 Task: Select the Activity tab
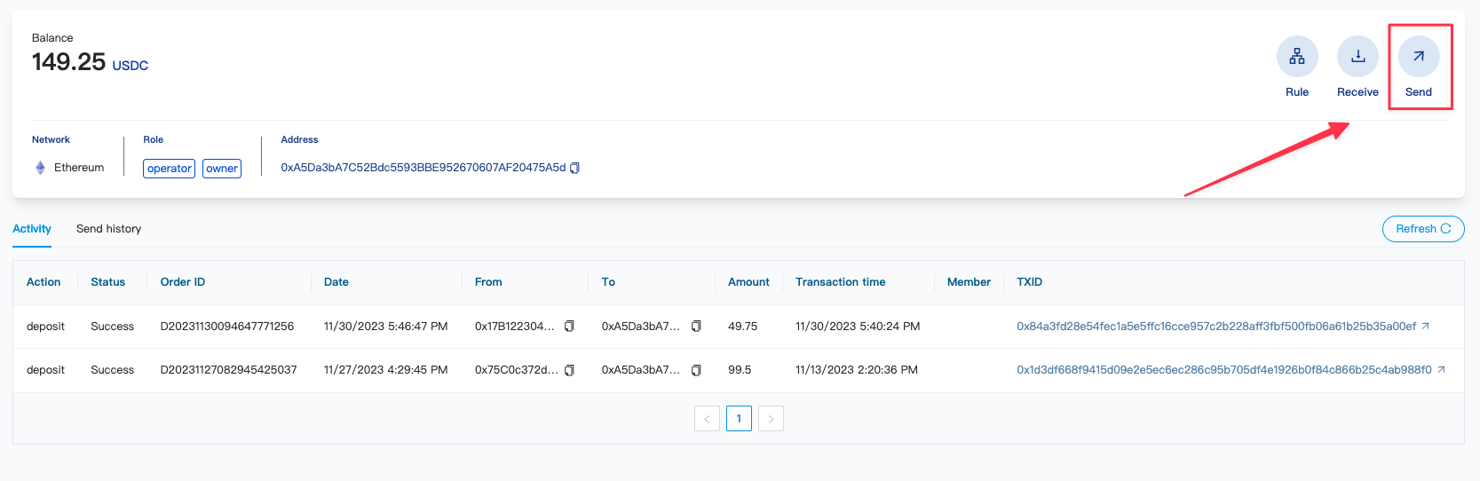[32, 229]
